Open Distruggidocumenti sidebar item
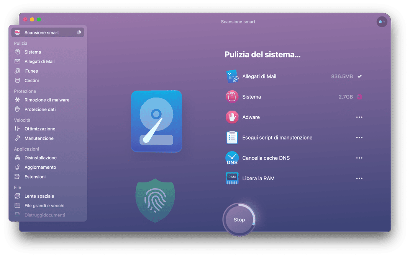The width and height of the screenshot is (410, 257). [x=48, y=215]
